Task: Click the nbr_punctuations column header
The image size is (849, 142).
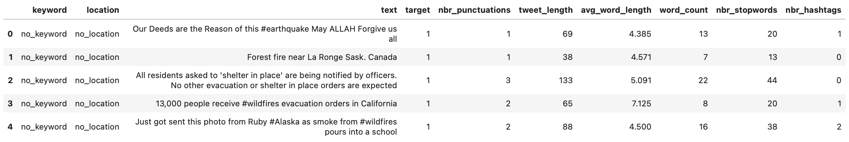Action: click(474, 10)
